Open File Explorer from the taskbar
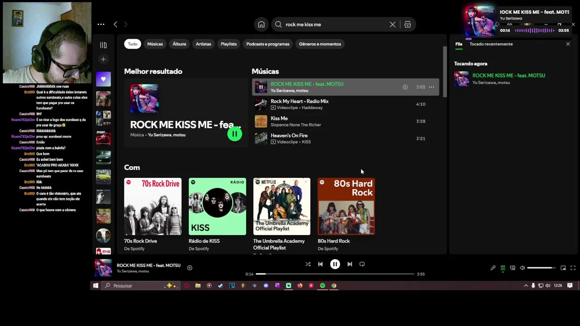This screenshot has height=326, width=580. pyautogui.click(x=198, y=286)
